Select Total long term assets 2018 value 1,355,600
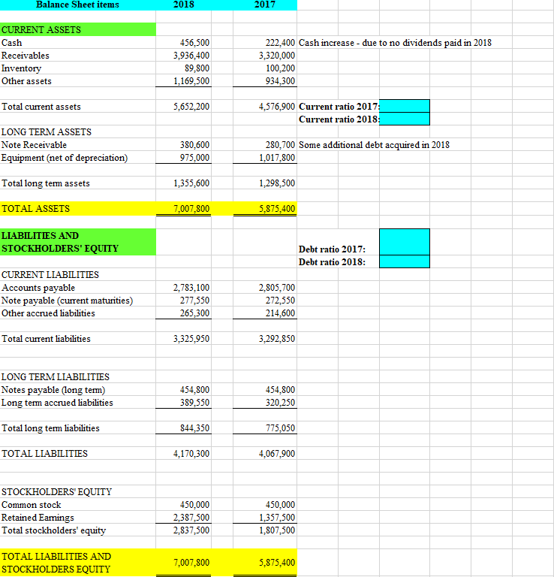The height and width of the screenshot is (577, 554). point(191,183)
